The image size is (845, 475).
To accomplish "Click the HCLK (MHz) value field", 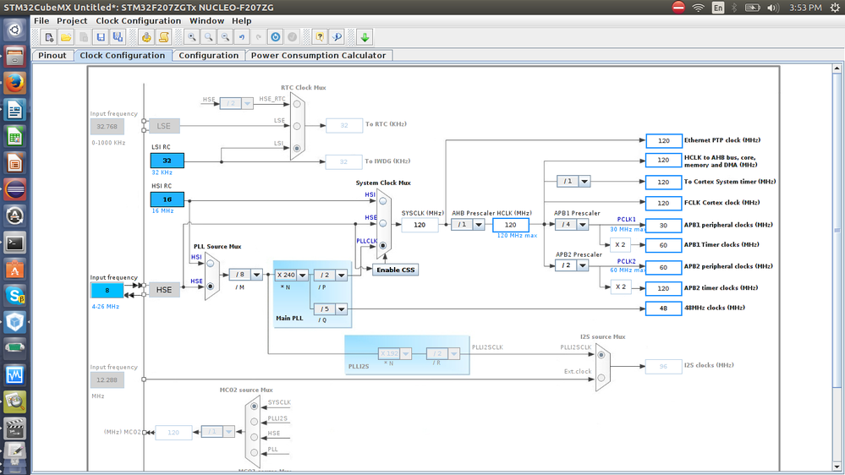I will tap(510, 225).
